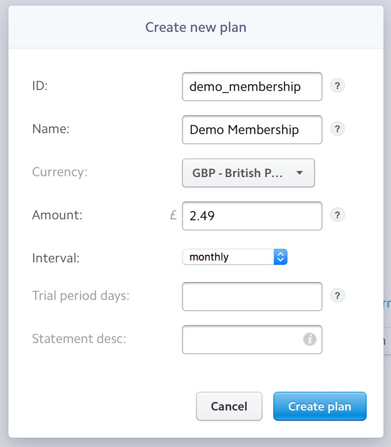The height and width of the screenshot is (447, 391).
Task: Click the help icon beside the ID field
Action: 337,86
